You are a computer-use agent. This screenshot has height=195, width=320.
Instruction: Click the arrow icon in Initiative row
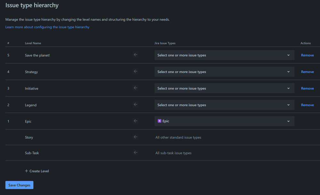(135, 88)
